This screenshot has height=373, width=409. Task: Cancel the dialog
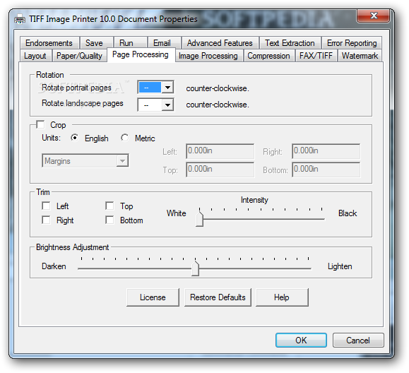pyautogui.click(x=358, y=340)
